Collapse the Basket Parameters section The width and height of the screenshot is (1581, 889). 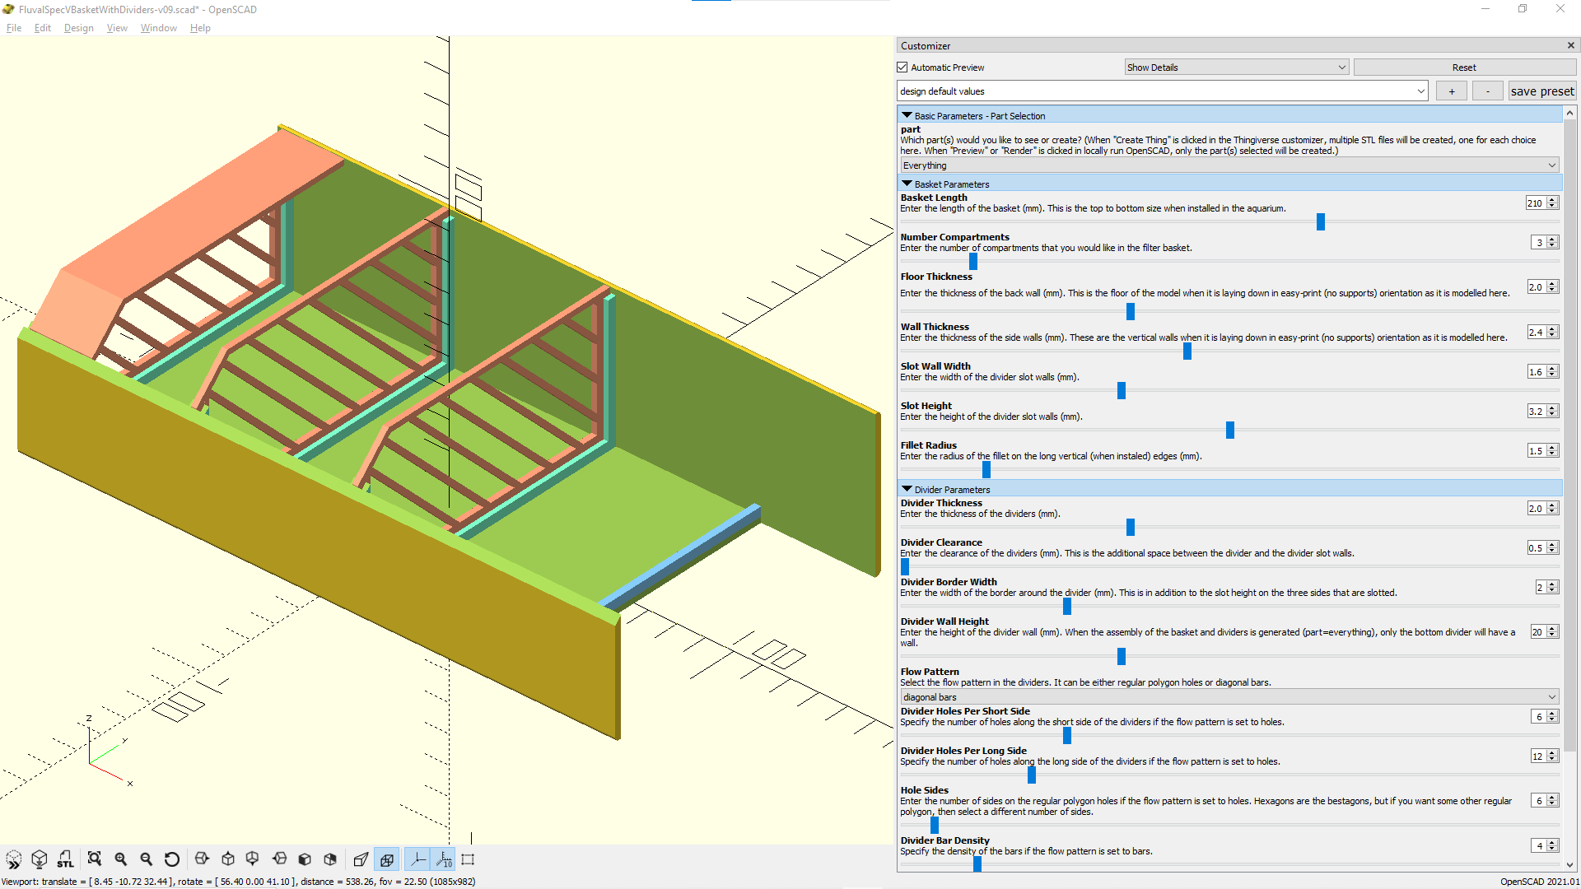pos(907,184)
